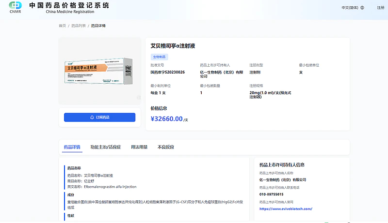Screen dimensions: 388x223
Task: Go to 首页 breadcrumb
Action: click(63, 26)
